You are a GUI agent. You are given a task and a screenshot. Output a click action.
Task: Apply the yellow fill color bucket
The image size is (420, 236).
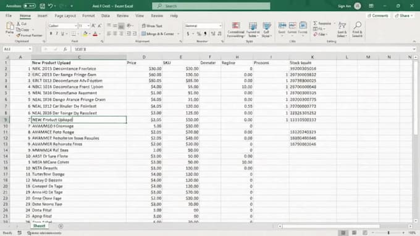(x=85, y=34)
